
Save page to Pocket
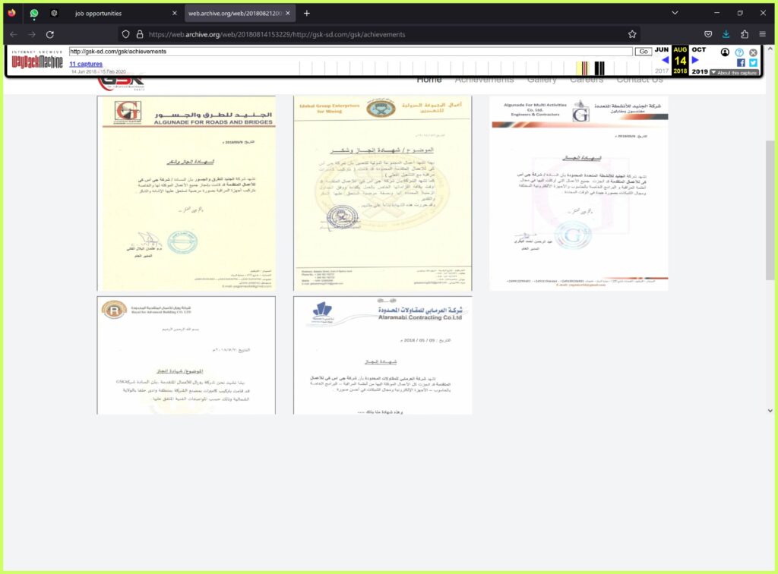point(708,34)
